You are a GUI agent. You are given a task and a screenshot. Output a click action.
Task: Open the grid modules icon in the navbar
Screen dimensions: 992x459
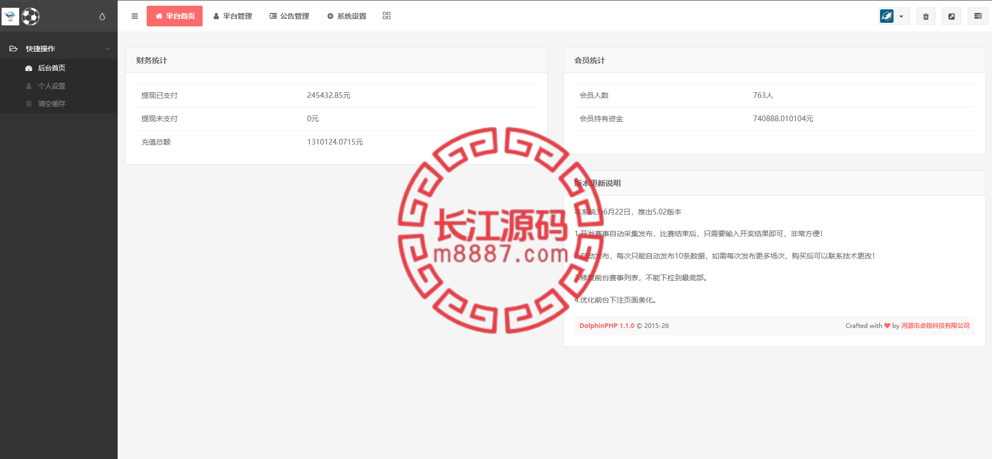(387, 16)
